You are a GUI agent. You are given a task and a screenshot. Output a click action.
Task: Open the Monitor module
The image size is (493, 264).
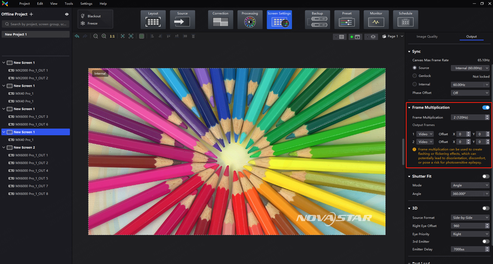click(376, 19)
